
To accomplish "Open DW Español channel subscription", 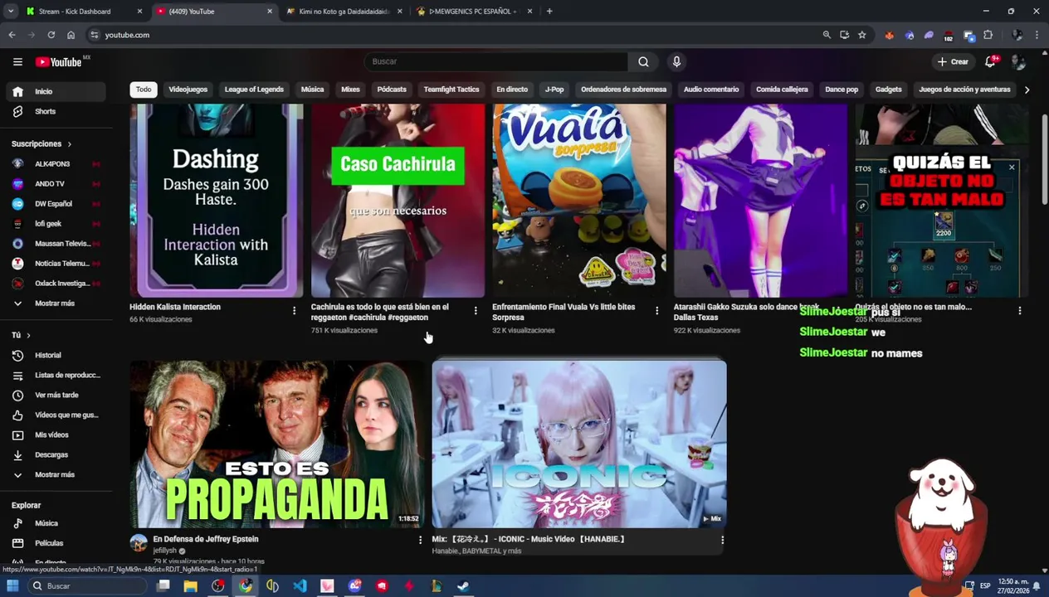I will point(54,204).
